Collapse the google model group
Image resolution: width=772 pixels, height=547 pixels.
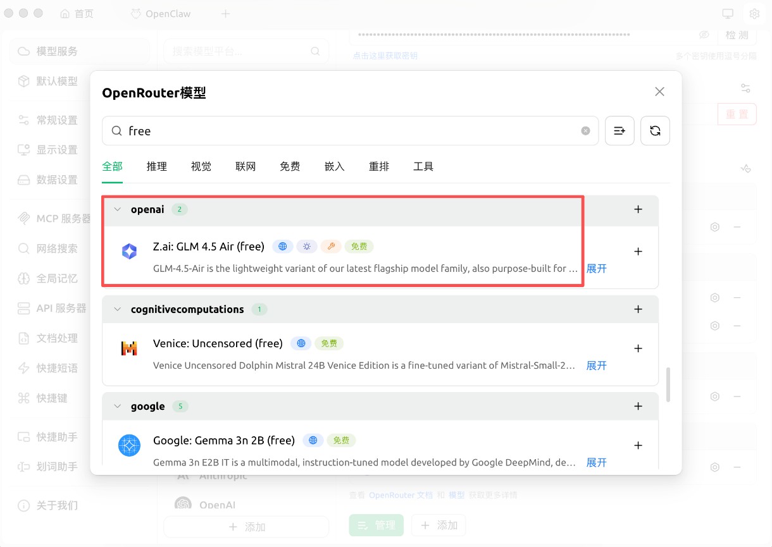117,406
